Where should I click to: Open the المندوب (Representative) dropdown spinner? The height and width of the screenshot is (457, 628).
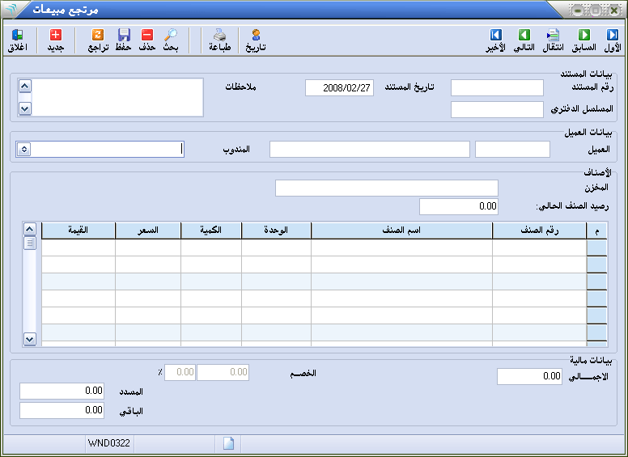pos(23,149)
